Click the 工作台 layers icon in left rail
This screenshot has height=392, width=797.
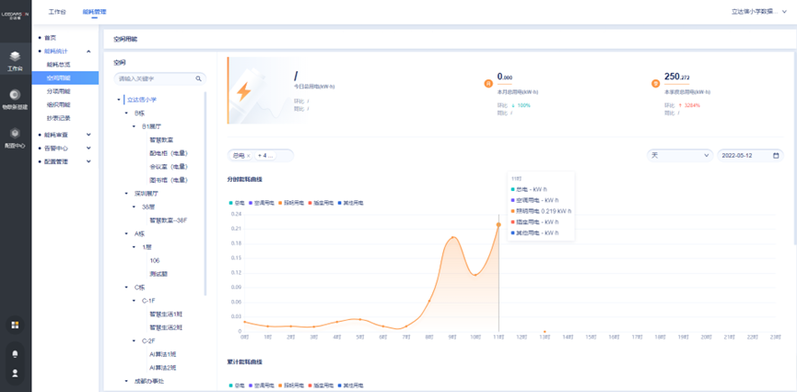click(15, 57)
